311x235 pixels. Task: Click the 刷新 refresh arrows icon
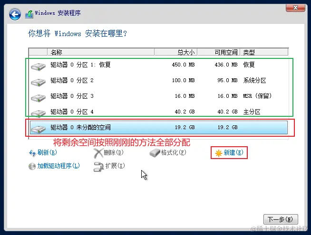pos(32,153)
